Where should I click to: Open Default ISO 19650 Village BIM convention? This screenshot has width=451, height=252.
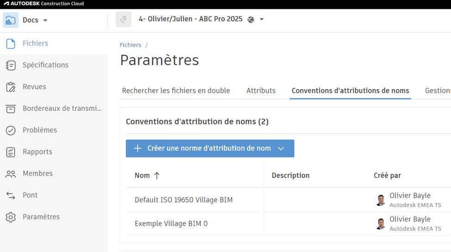click(184, 200)
